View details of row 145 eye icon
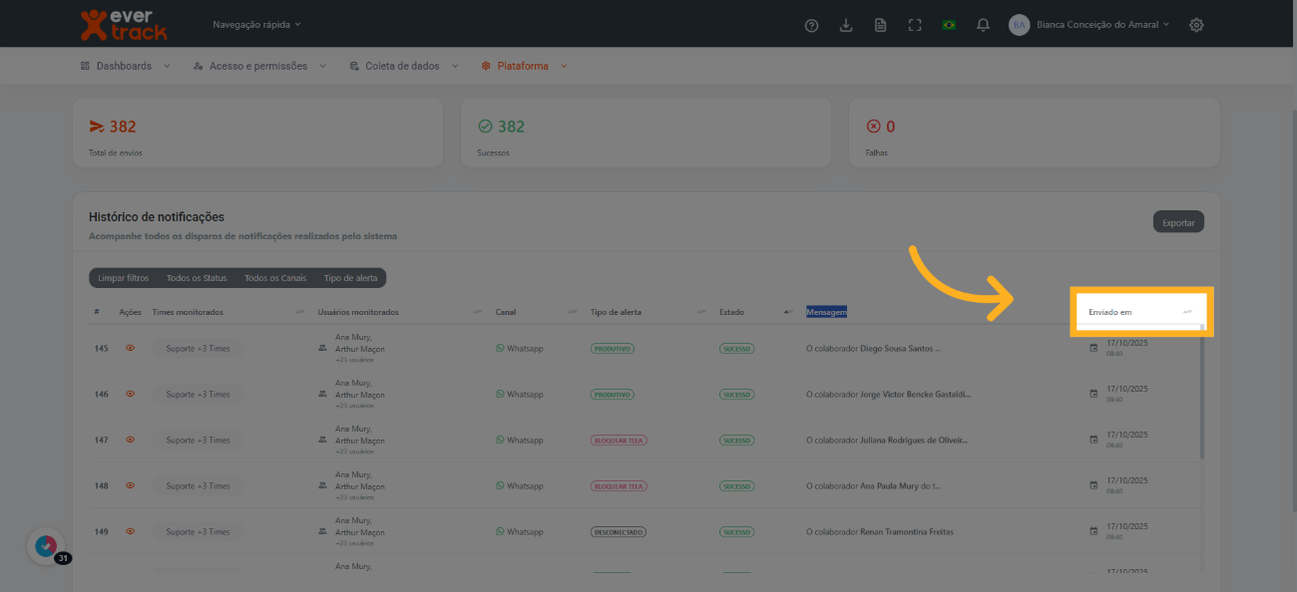Viewport: 1297px width, 592px height. 130,349
